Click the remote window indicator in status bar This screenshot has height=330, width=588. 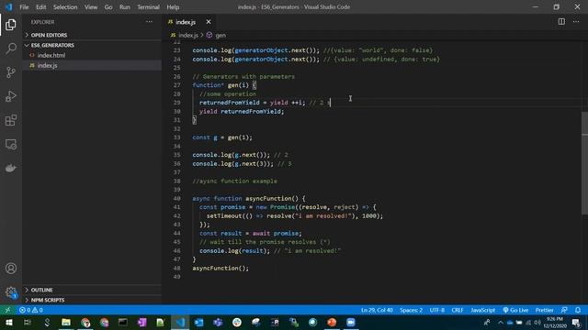pyautogui.click(x=7, y=310)
